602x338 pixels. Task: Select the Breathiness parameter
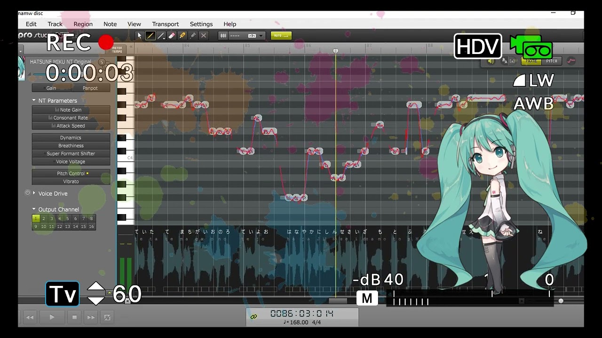(x=71, y=146)
